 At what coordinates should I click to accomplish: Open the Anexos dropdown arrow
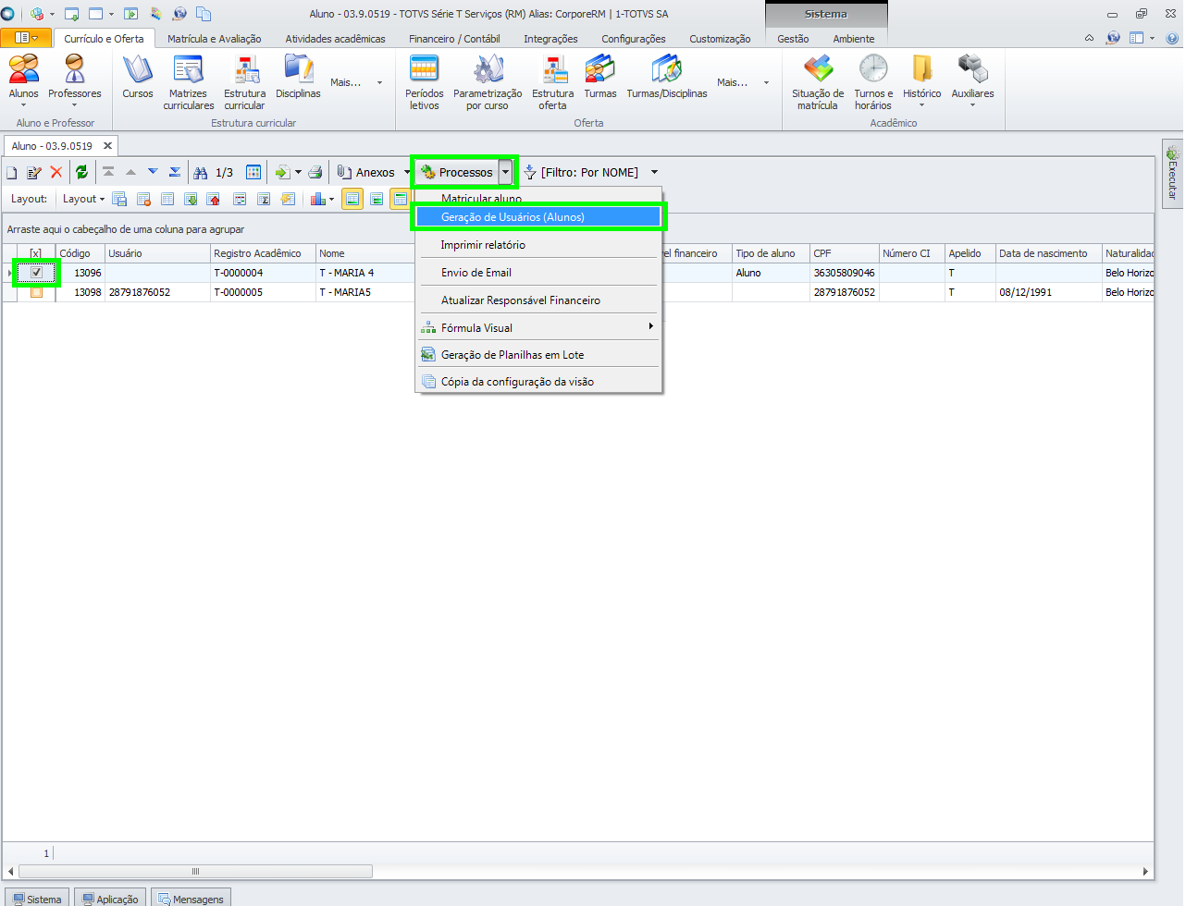(x=407, y=172)
